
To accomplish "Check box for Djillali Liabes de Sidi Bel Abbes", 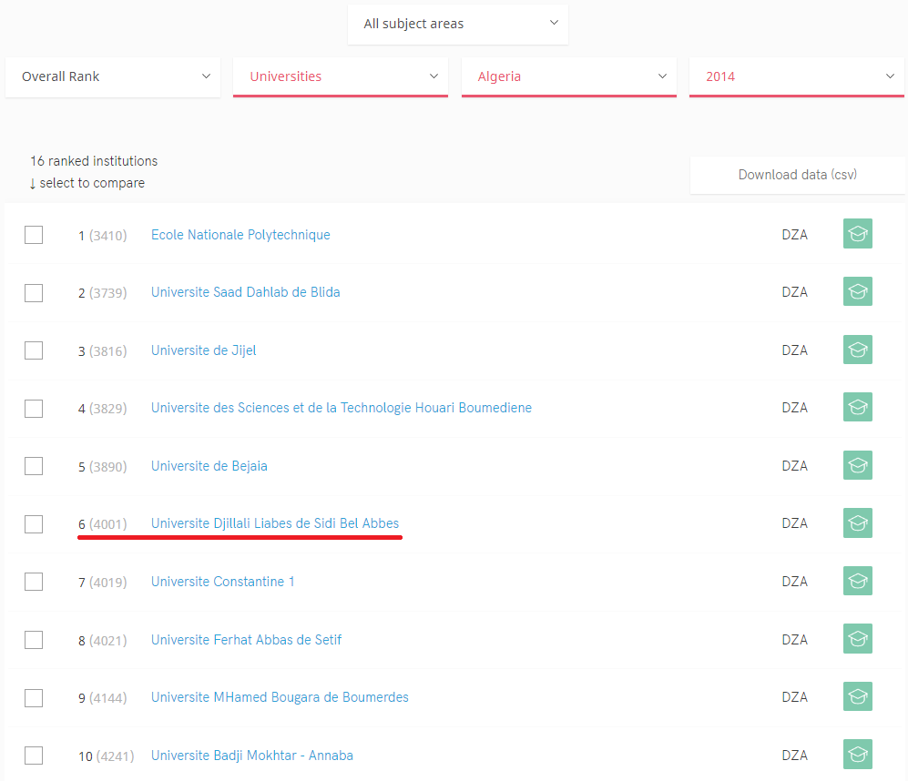I will click(34, 524).
